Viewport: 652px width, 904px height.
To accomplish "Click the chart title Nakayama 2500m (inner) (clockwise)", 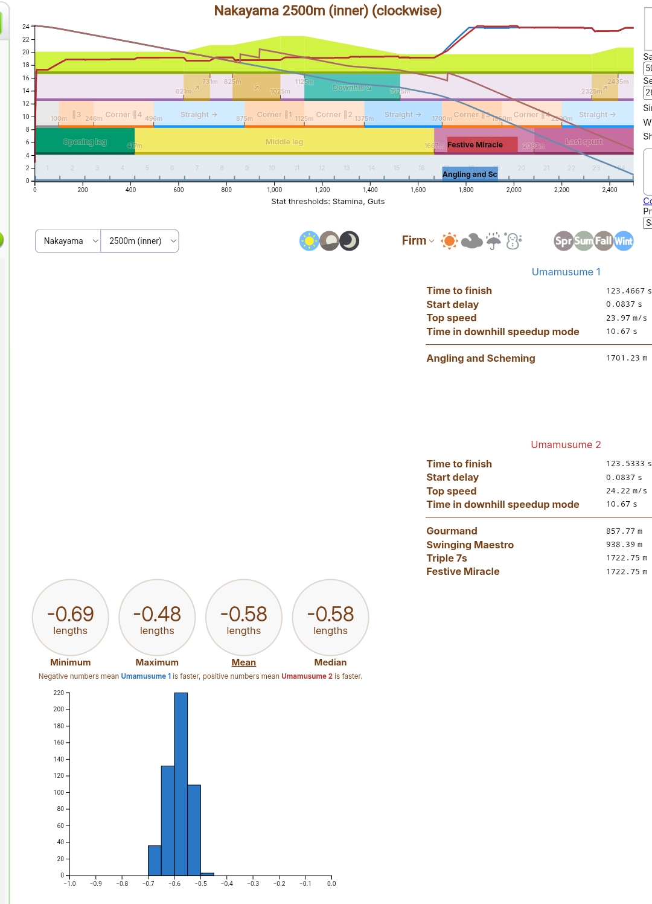I will point(328,10).
